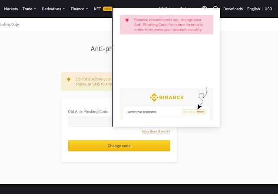Click the Old Anti-Phishing Code input field

click(x=90, y=122)
